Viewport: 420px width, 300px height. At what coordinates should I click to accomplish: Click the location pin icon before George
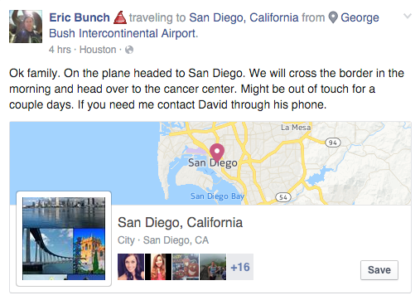point(333,17)
